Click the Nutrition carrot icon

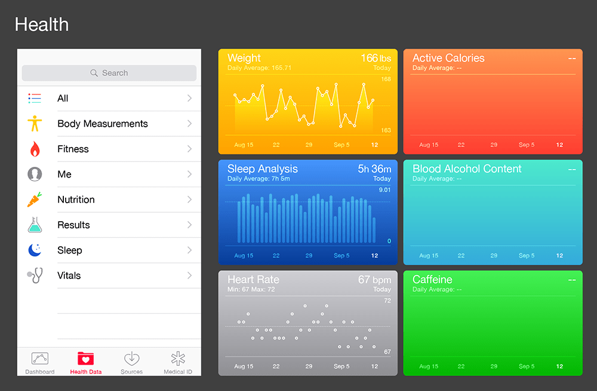pyautogui.click(x=35, y=200)
